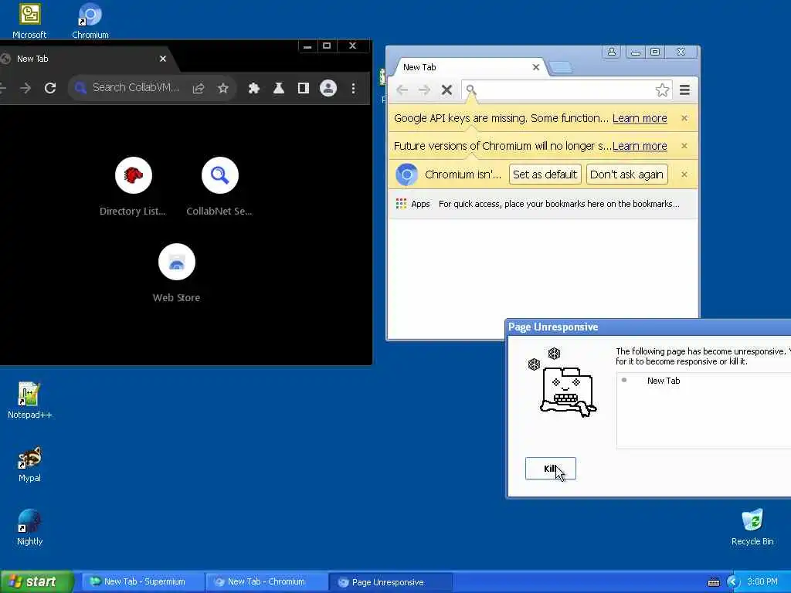Click Set as default button

(x=545, y=175)
